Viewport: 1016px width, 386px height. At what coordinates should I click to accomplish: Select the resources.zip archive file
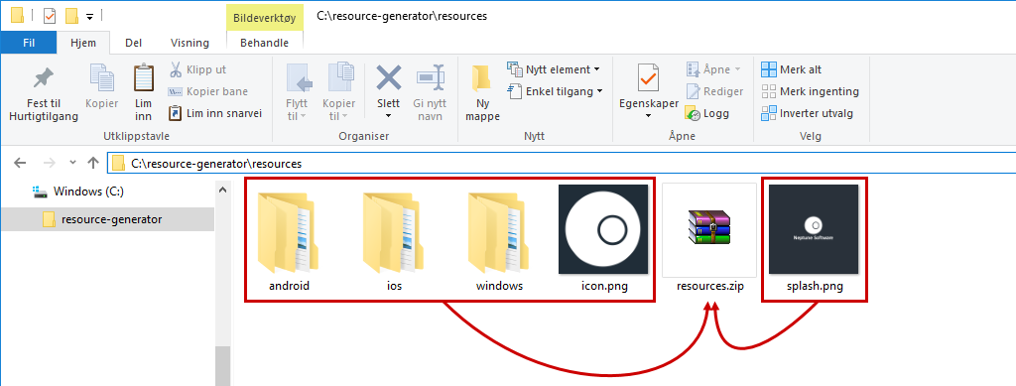708,238
